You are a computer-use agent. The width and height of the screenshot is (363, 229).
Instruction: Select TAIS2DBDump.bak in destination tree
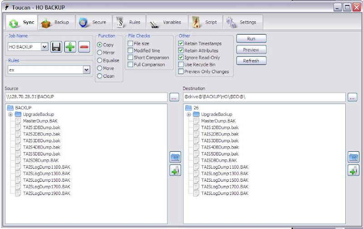220,134
